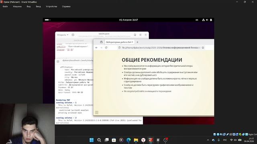Open the power icon system menu in GNOME

coord(211,20)
